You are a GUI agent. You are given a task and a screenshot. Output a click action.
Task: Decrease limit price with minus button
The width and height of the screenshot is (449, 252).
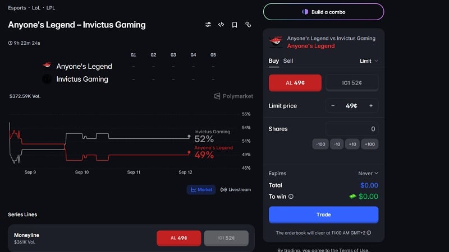(x=333, y=106)
